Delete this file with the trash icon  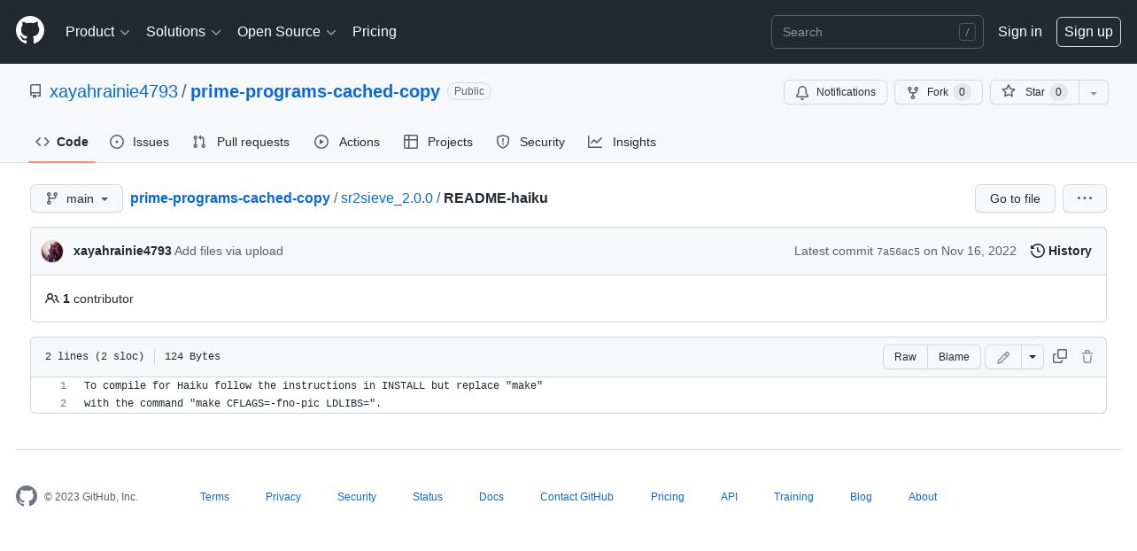(x=1087, y=356)
